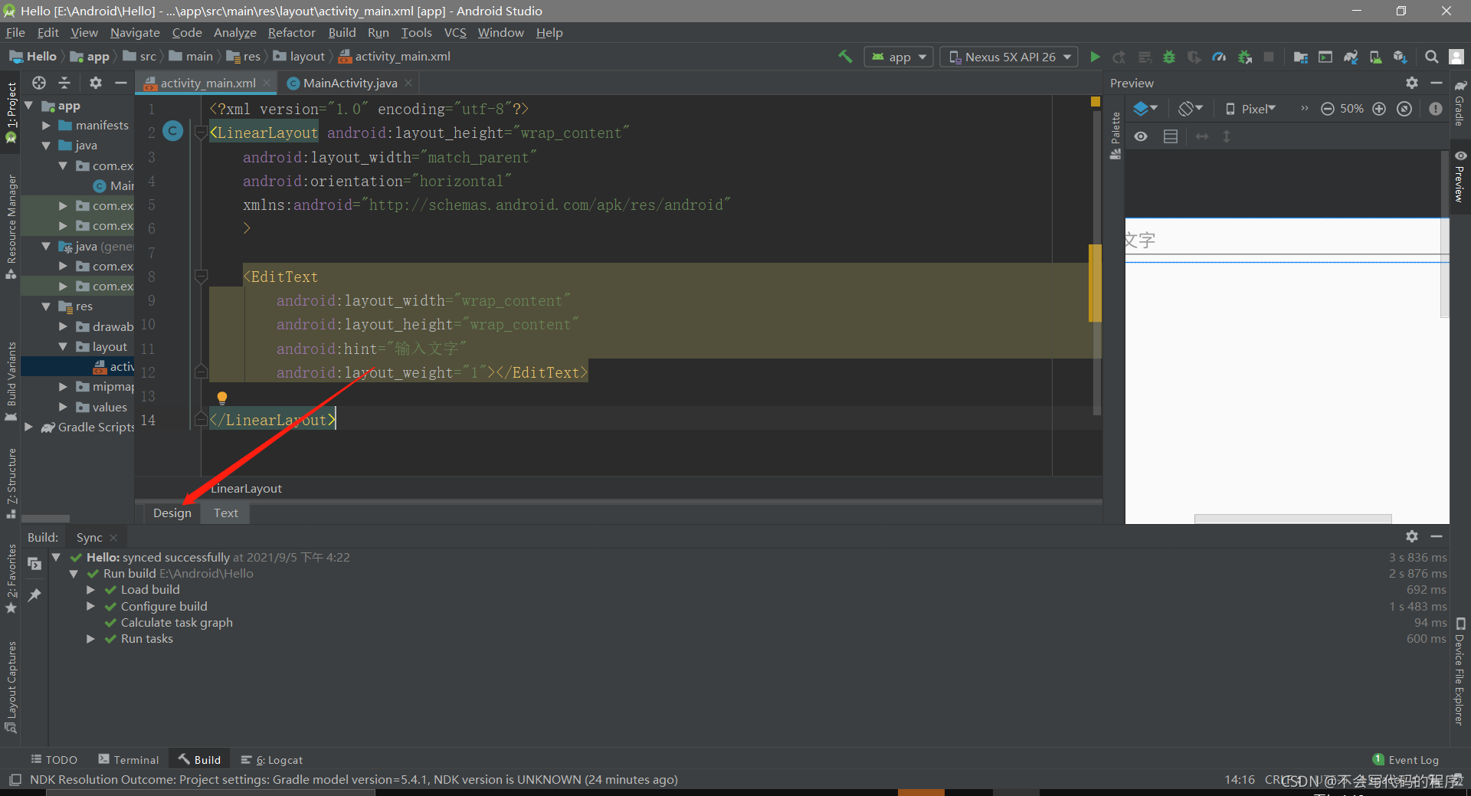
Task: Open the app run configuration dropdown
Action: point(899,57)
